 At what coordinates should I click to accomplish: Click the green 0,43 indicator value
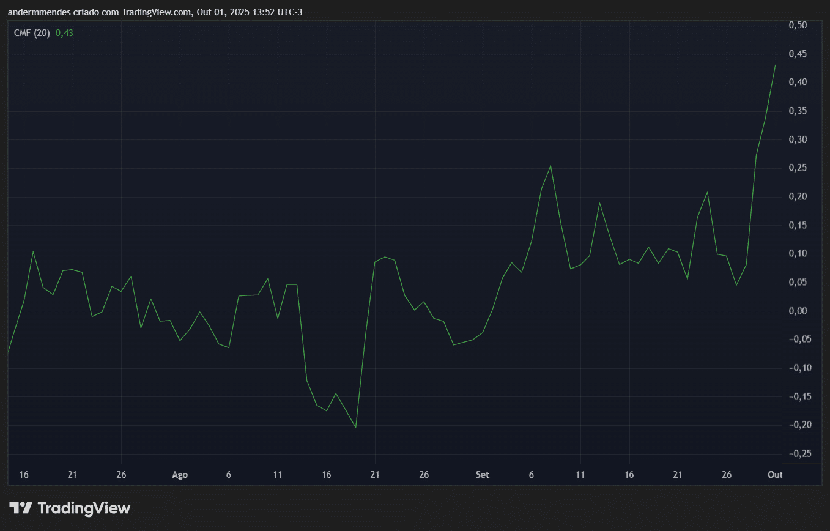(64, 33)
